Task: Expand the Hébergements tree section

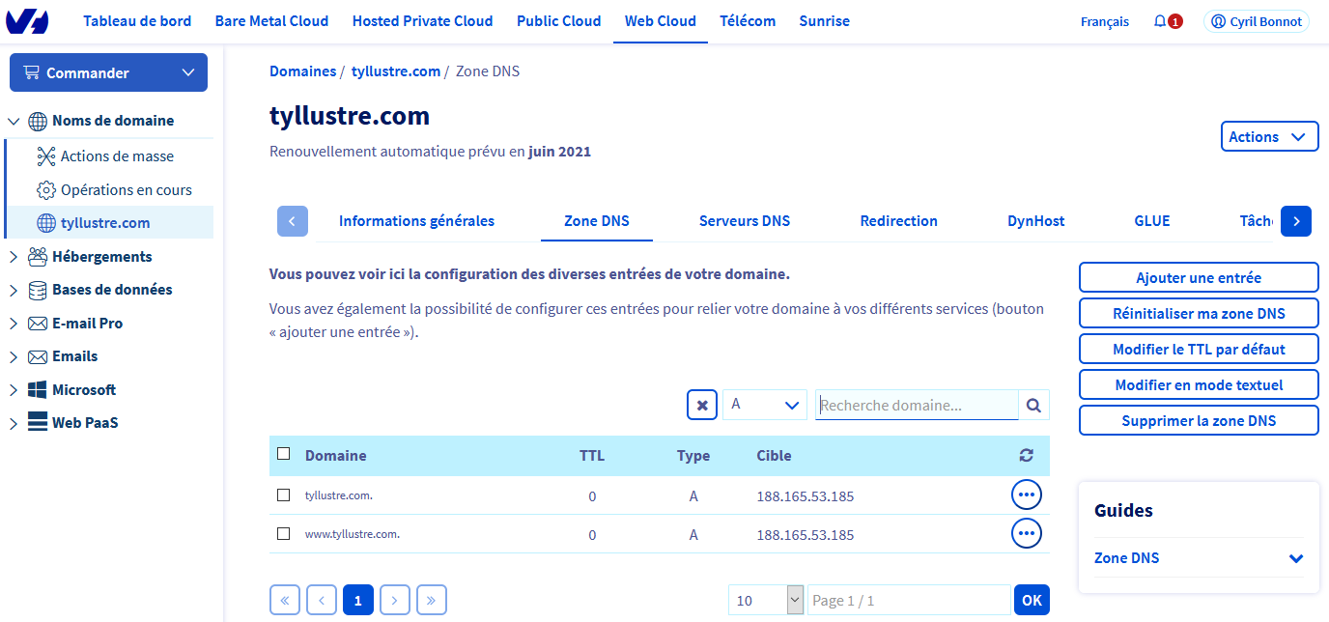Action: click(x=14, y=257)
